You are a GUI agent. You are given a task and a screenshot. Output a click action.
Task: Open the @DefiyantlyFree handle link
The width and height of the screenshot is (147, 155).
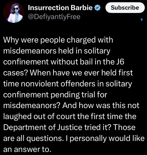(54, 17)
